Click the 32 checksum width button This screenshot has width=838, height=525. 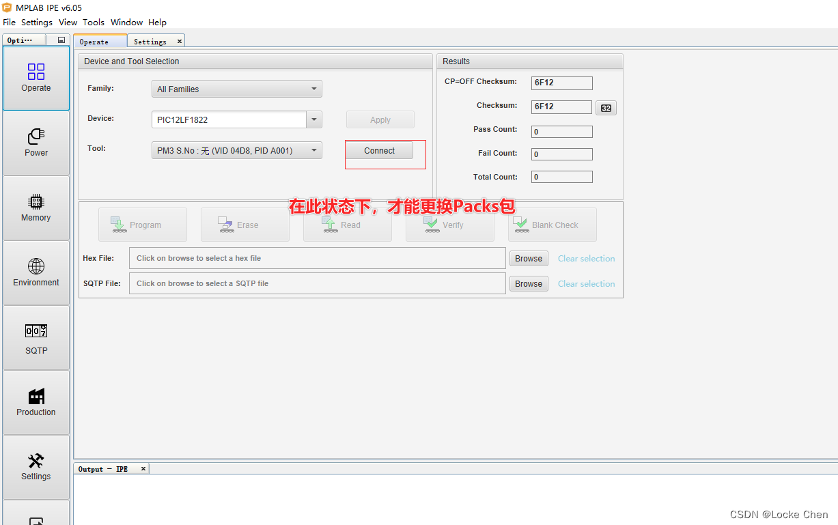[606, 107]
